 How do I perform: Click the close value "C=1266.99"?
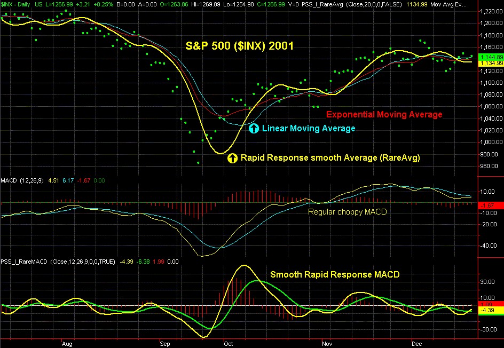click(272, 4)
